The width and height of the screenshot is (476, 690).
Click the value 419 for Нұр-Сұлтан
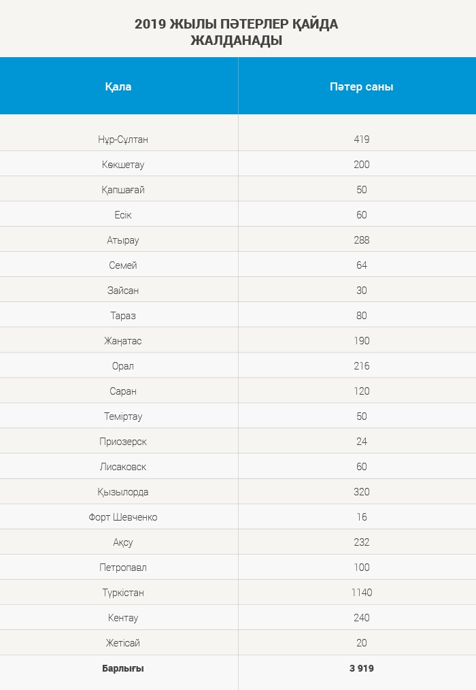pos(362,139)
